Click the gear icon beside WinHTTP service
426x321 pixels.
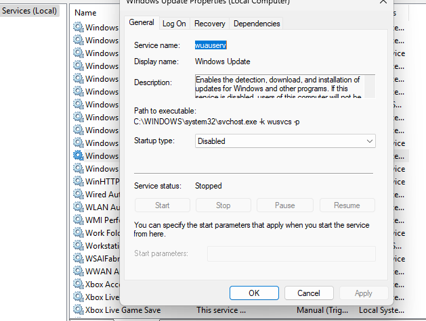pos(79,181)
